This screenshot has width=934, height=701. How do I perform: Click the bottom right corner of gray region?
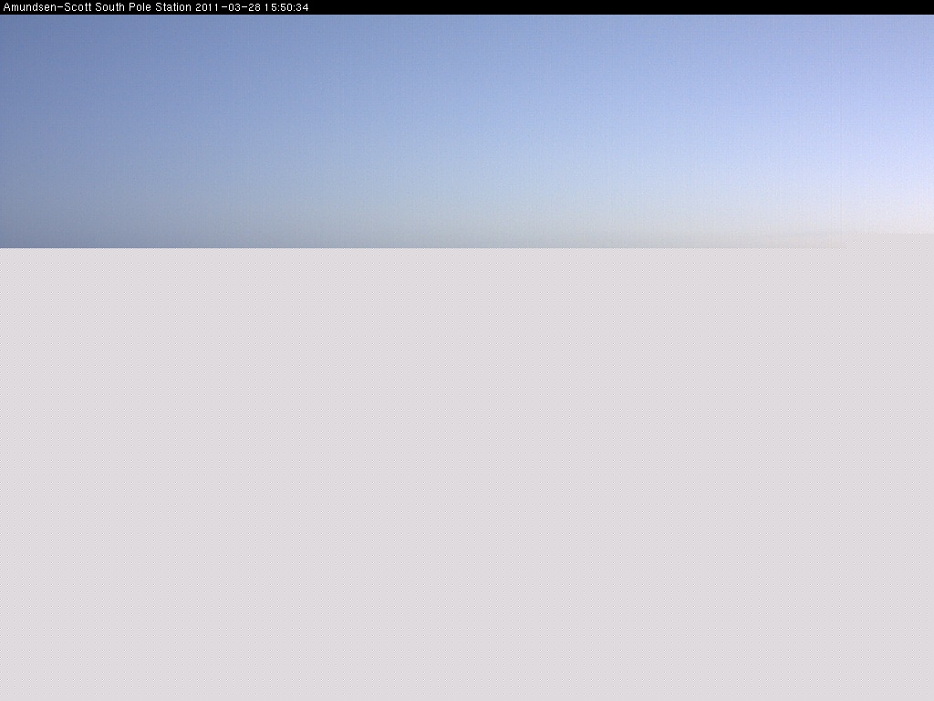tap(929, 696)
